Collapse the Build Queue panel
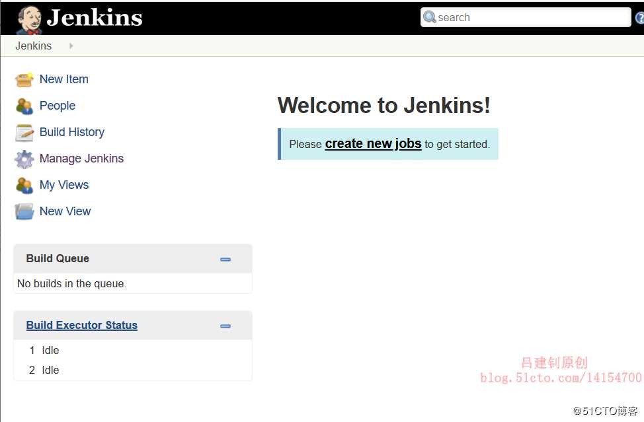The height and width of the screenshot is (422, 644). tap(225, 259)
